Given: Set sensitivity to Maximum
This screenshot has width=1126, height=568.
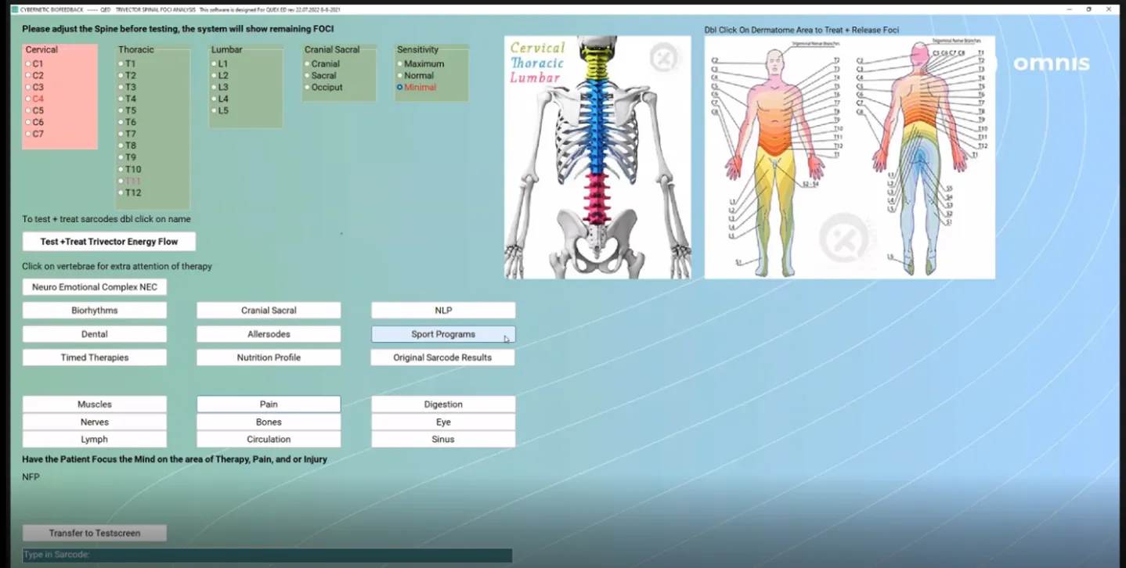Looking at the screenshot, I should click(400, 64).
